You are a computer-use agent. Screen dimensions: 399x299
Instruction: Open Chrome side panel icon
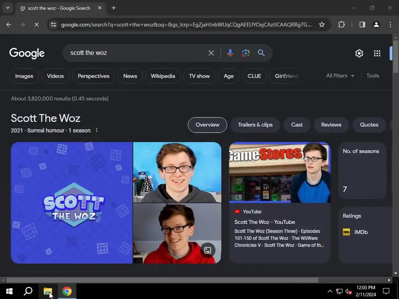362,25
